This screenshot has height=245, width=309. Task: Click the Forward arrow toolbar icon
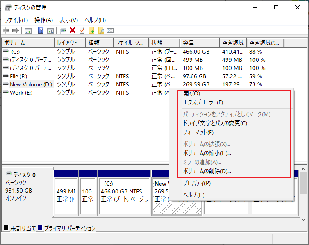(16, 31)
